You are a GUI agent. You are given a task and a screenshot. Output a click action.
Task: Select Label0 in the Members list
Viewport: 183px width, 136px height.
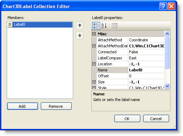click(43, 24)
